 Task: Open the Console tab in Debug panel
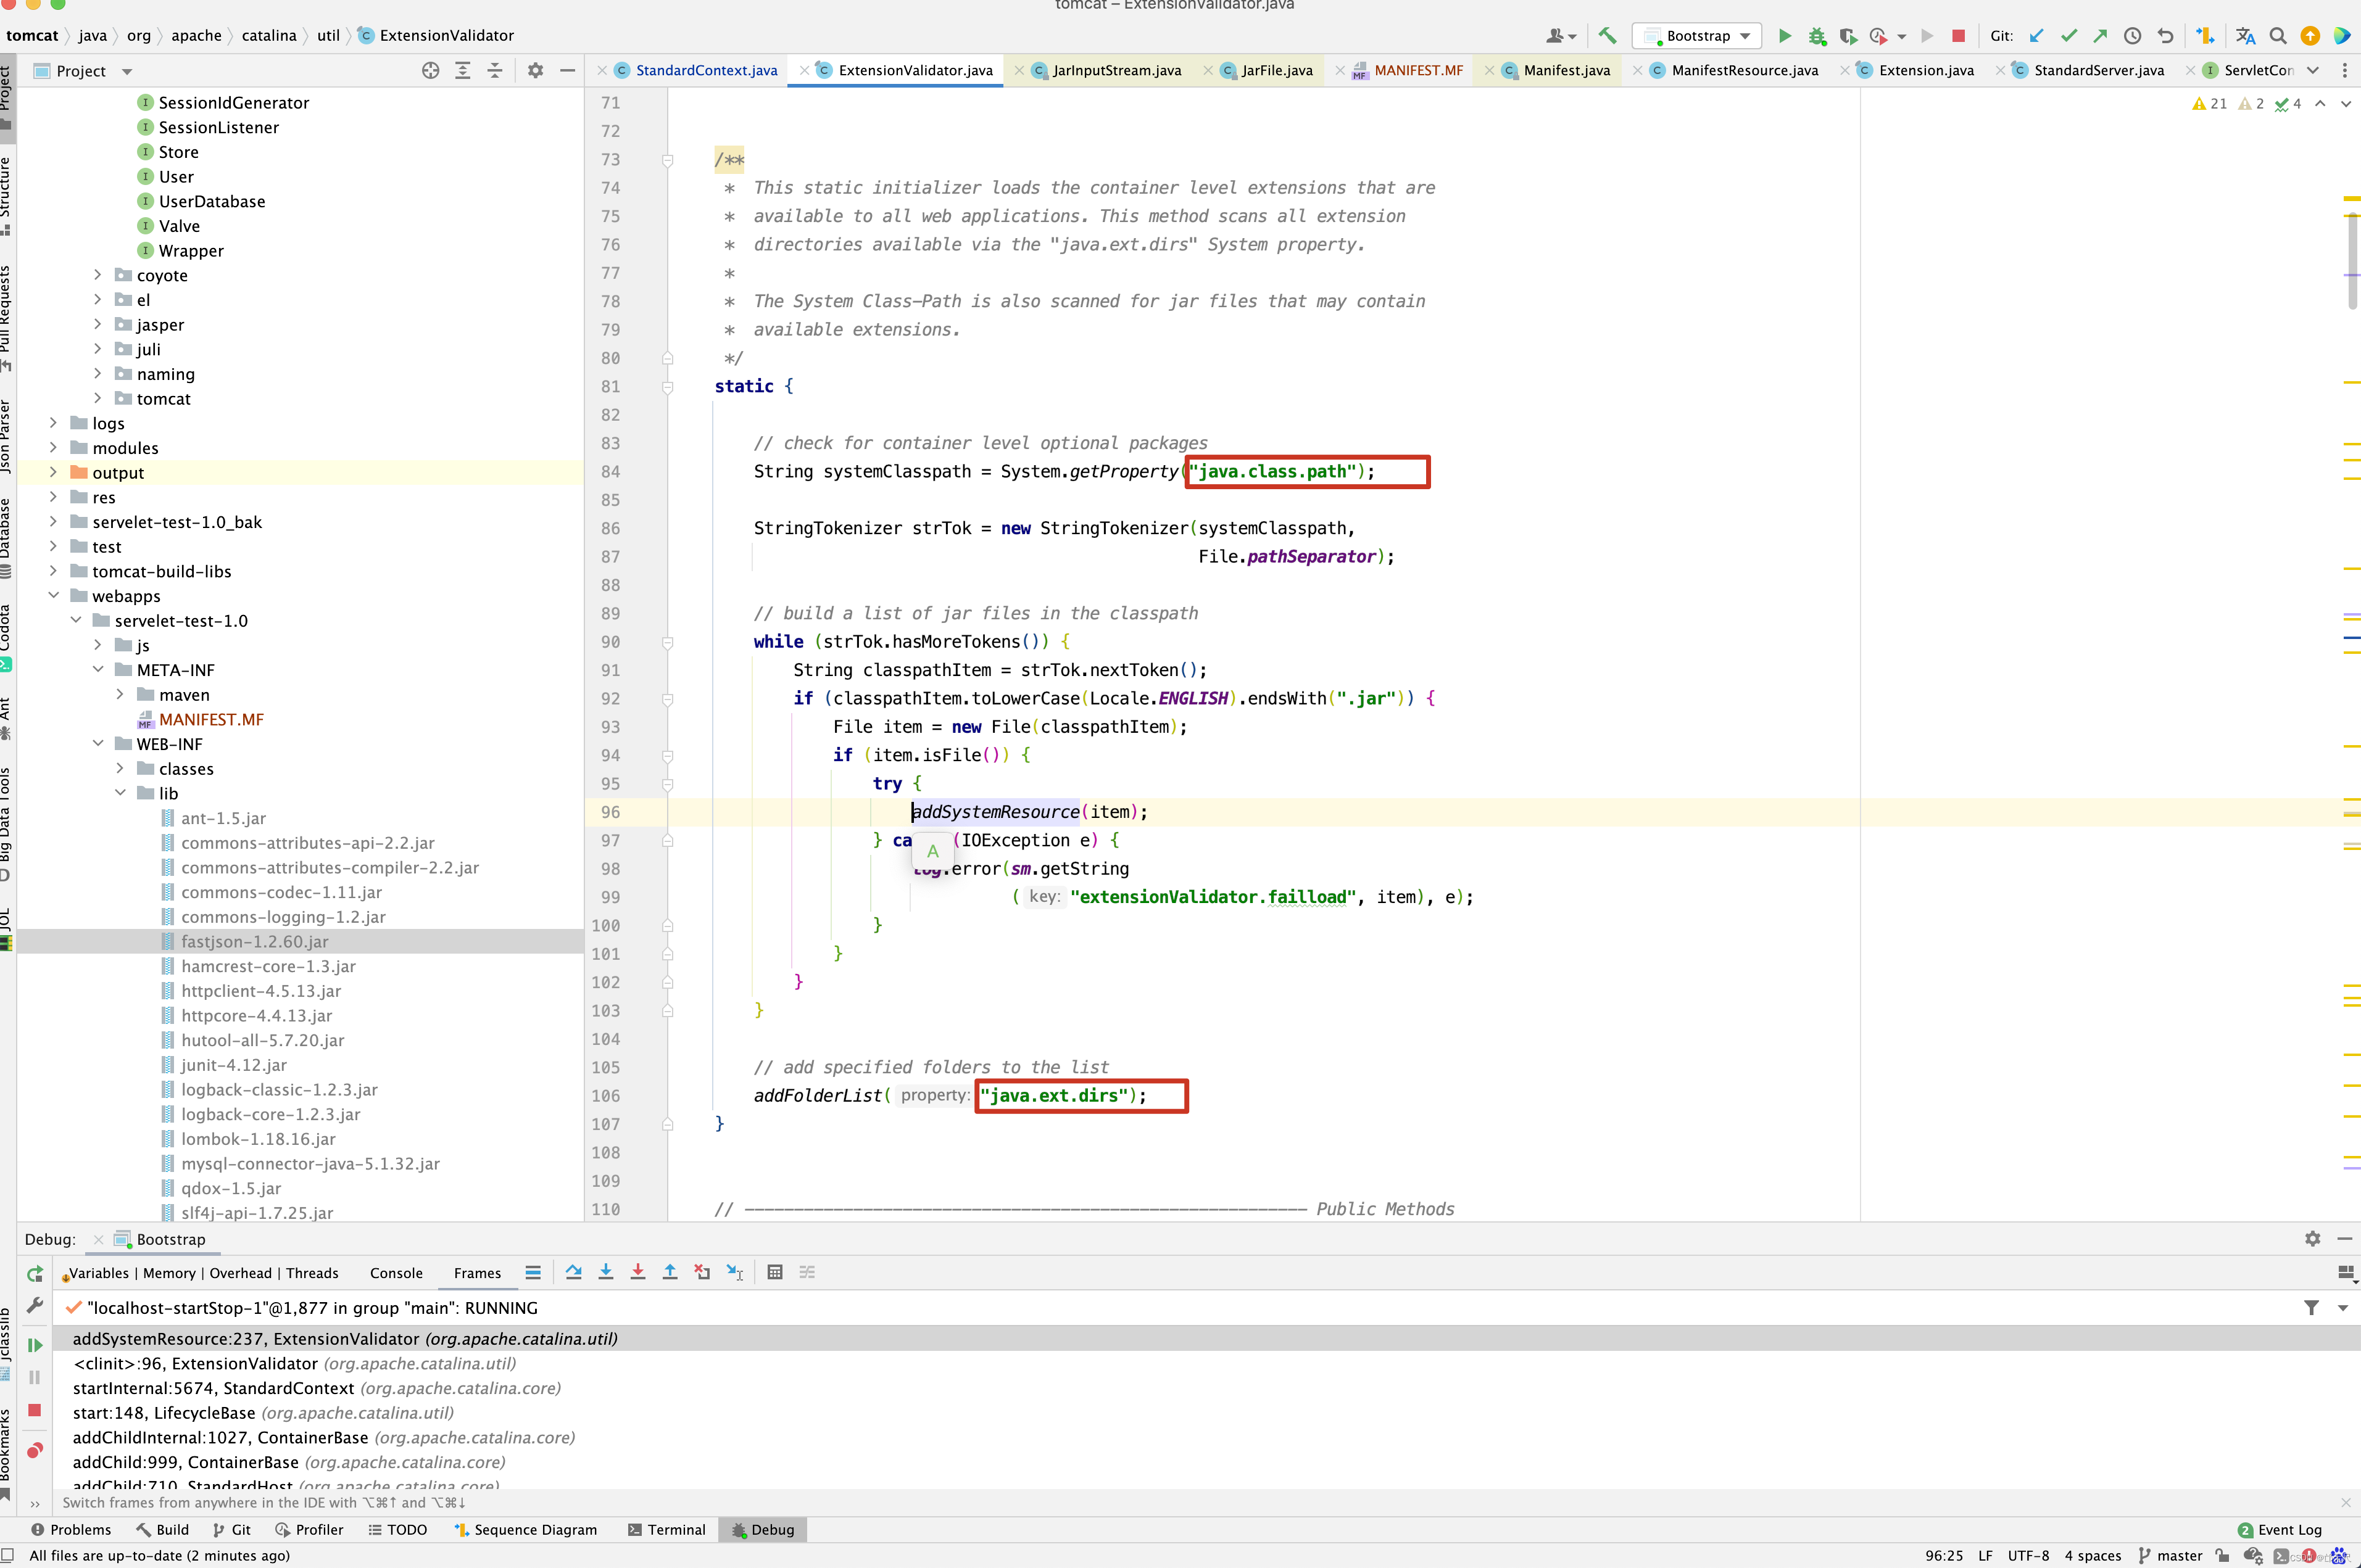click(396, 1273)
